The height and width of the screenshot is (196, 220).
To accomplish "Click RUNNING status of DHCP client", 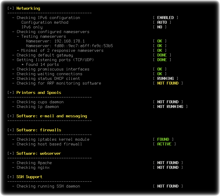I will 165,78.
